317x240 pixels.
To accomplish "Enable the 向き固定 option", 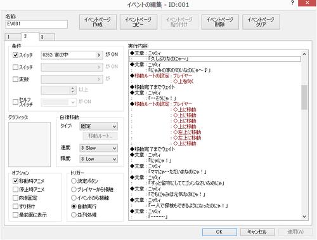I will (x=15, y=198).
